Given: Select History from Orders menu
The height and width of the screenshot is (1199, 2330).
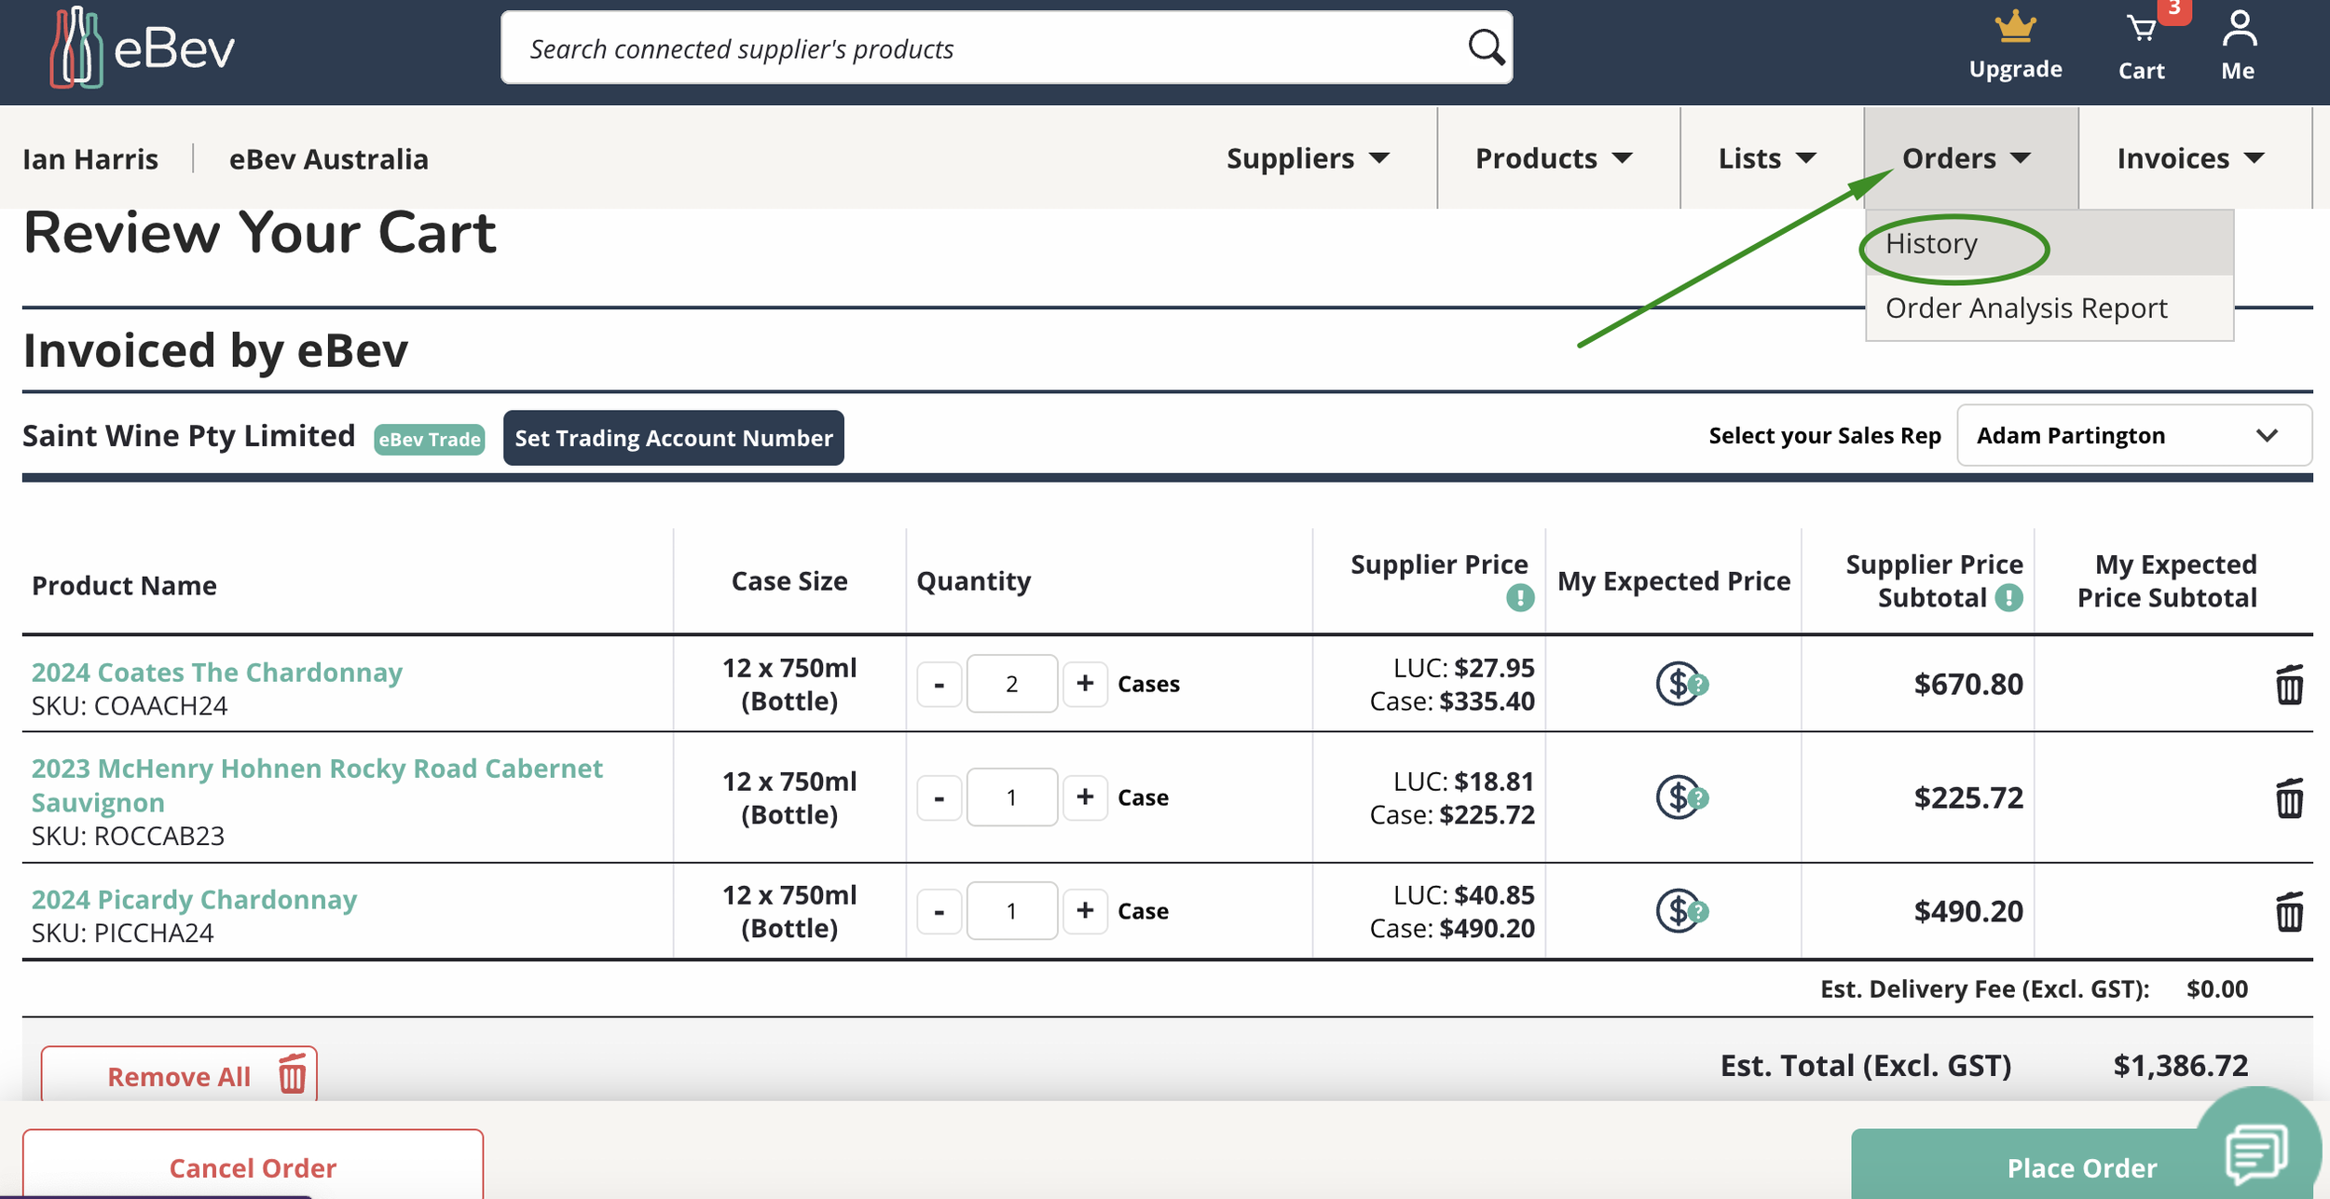Looking at the screenshot, I should [x=1932, y=244].
